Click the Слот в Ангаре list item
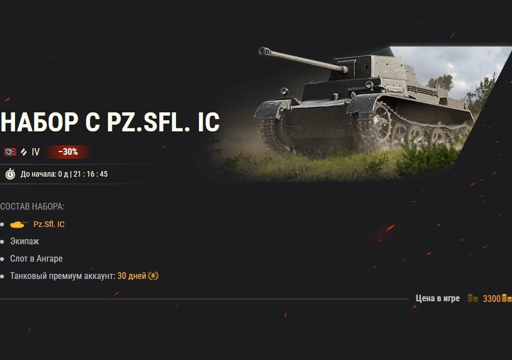This screenshot has height=360, width=512. [36, 259]
